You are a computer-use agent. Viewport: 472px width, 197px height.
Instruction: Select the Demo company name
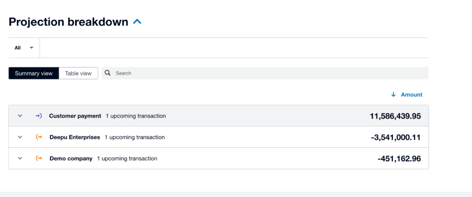click(x=71, y=159)
